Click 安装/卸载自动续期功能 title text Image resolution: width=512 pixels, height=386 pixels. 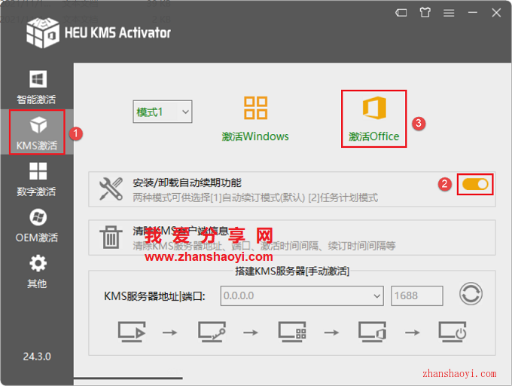pyautogui.click(x=187, y=182)
